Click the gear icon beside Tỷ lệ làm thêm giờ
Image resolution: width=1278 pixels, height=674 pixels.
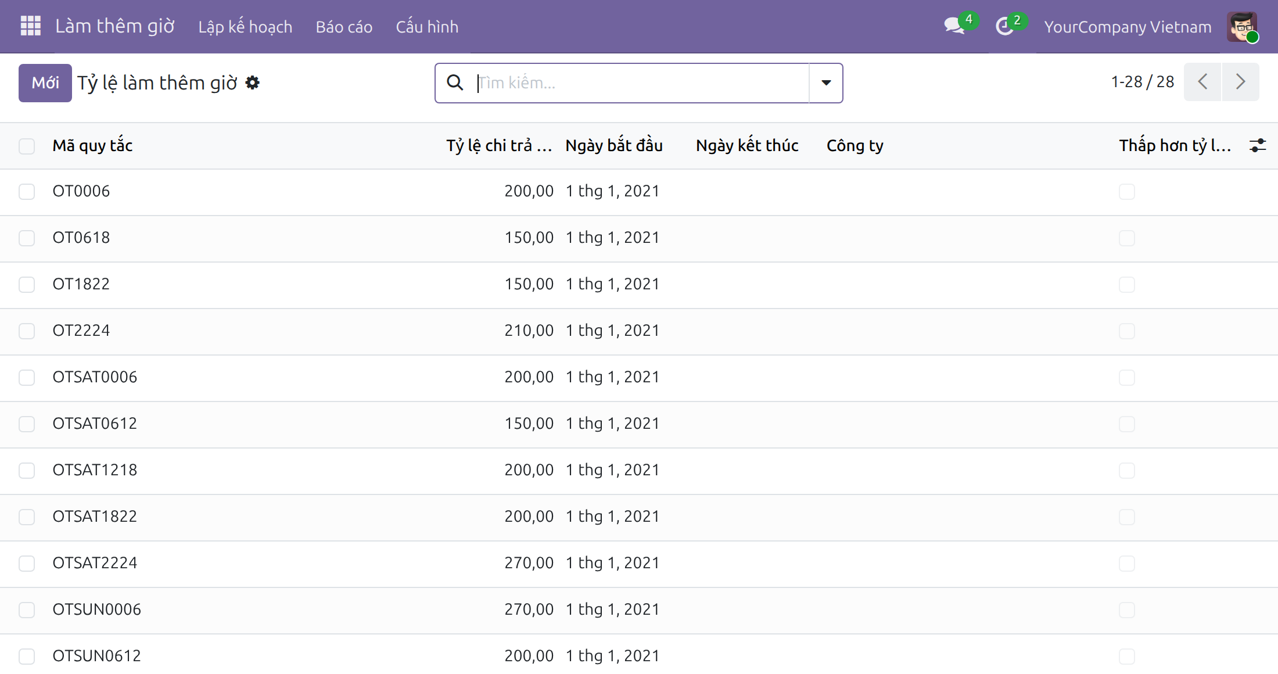coord(252,83)
